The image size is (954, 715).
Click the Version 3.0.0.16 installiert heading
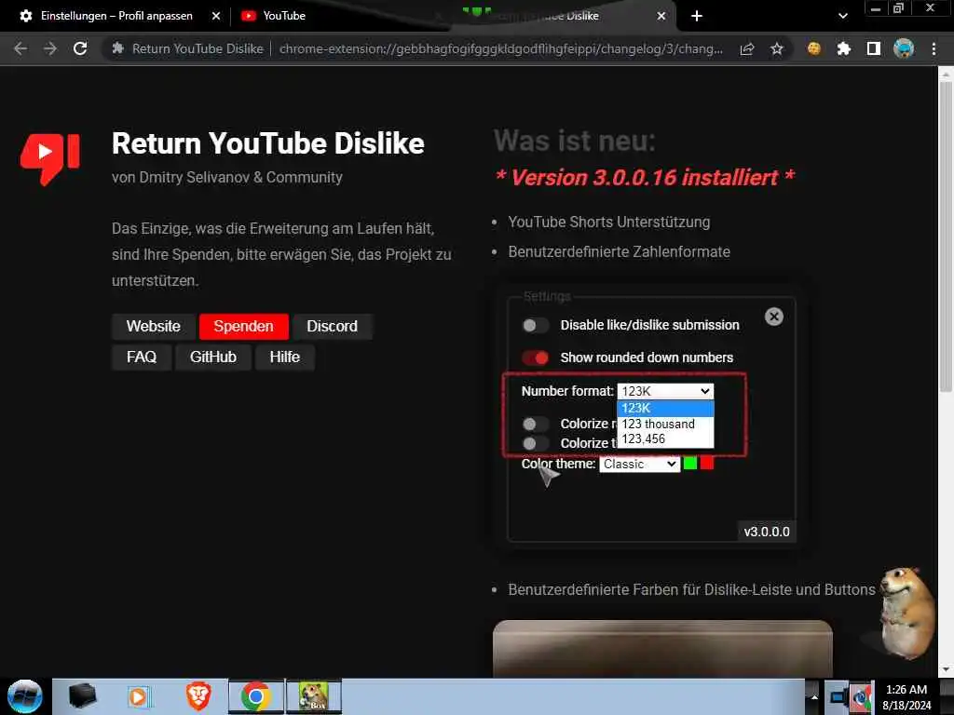tap(645, 178)
